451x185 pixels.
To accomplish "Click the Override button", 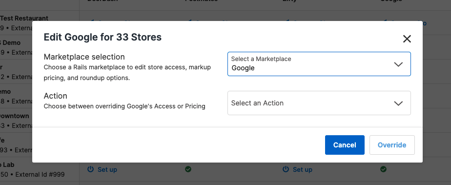I will (392, 145).
